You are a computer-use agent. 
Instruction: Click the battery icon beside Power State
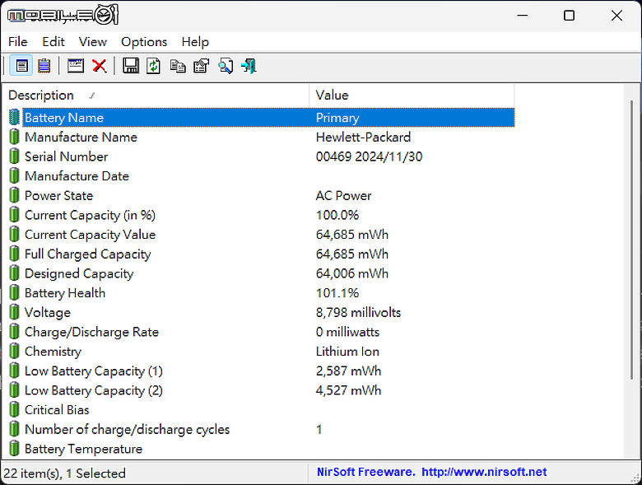pos(14,195)
